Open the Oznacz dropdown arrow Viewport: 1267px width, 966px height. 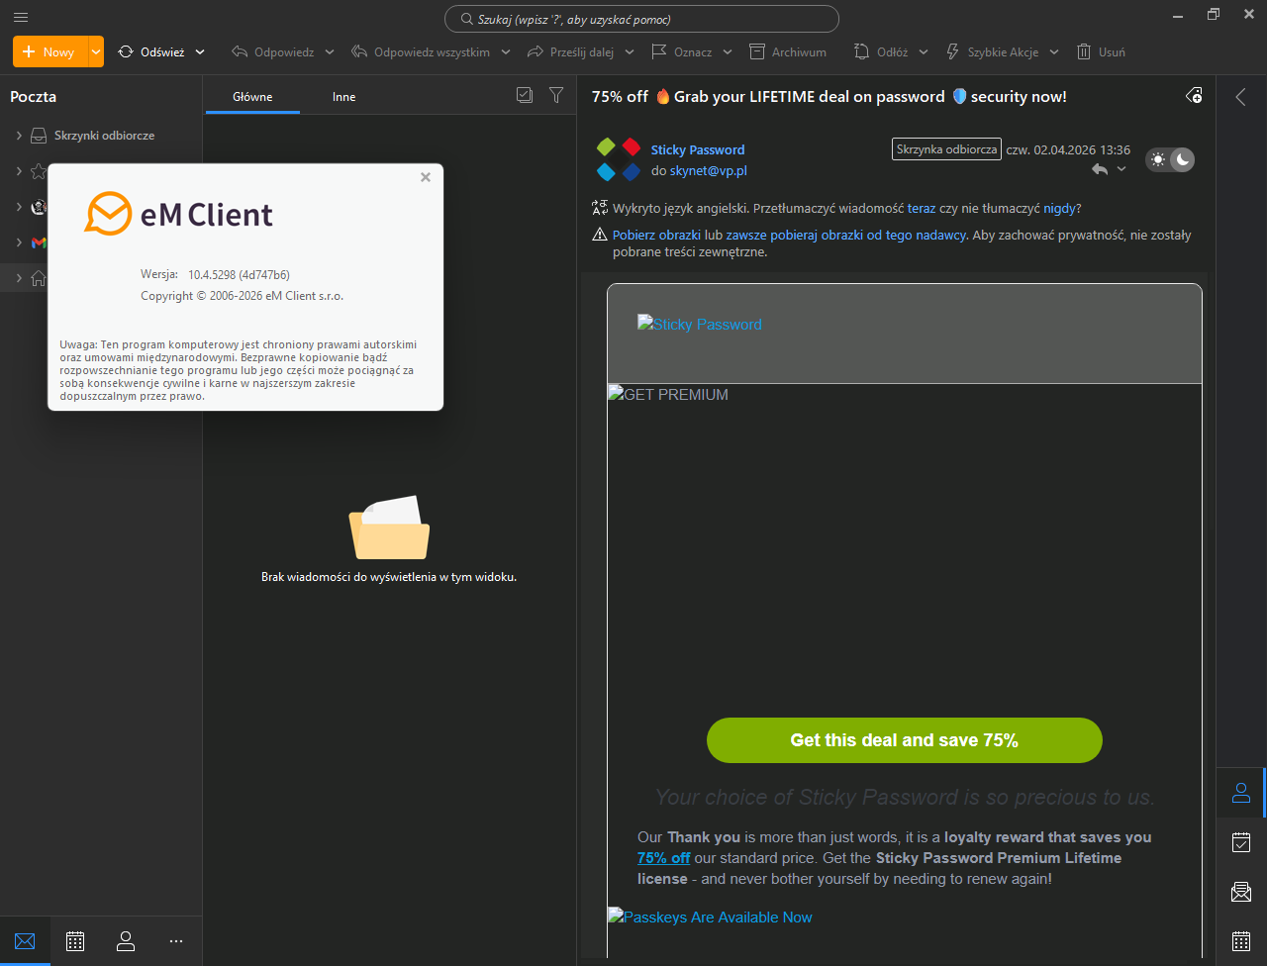coord(728,51)
